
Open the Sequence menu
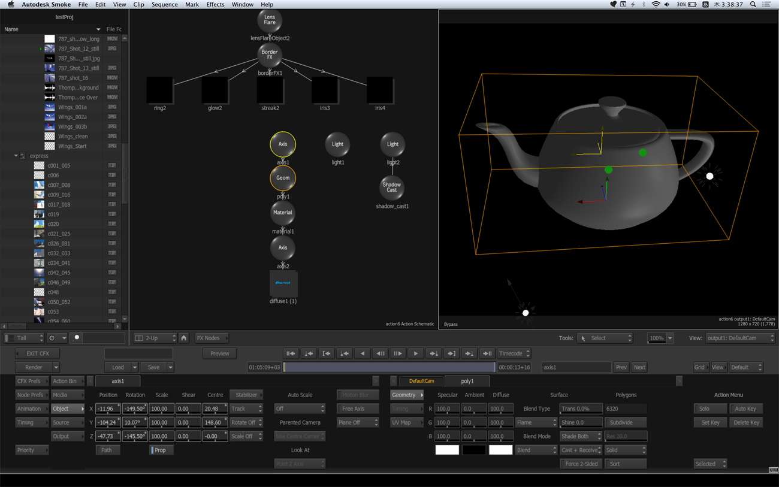pyautogui.click(x=164, y=4)
